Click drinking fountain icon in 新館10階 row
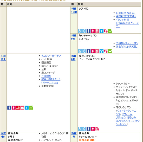Image resolution: width=143 pixels, height=142 pixels. pos(101,31)
